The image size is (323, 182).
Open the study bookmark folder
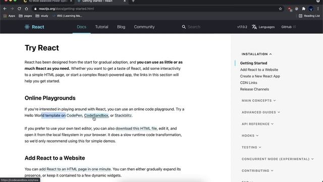coord(42,16)
